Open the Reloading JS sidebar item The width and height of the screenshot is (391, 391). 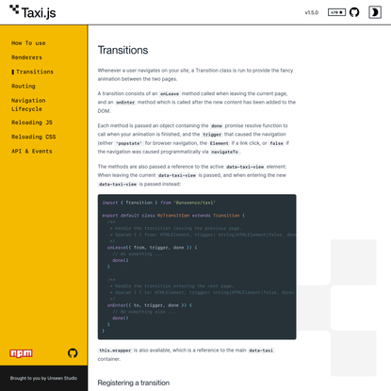pos(32,122)
